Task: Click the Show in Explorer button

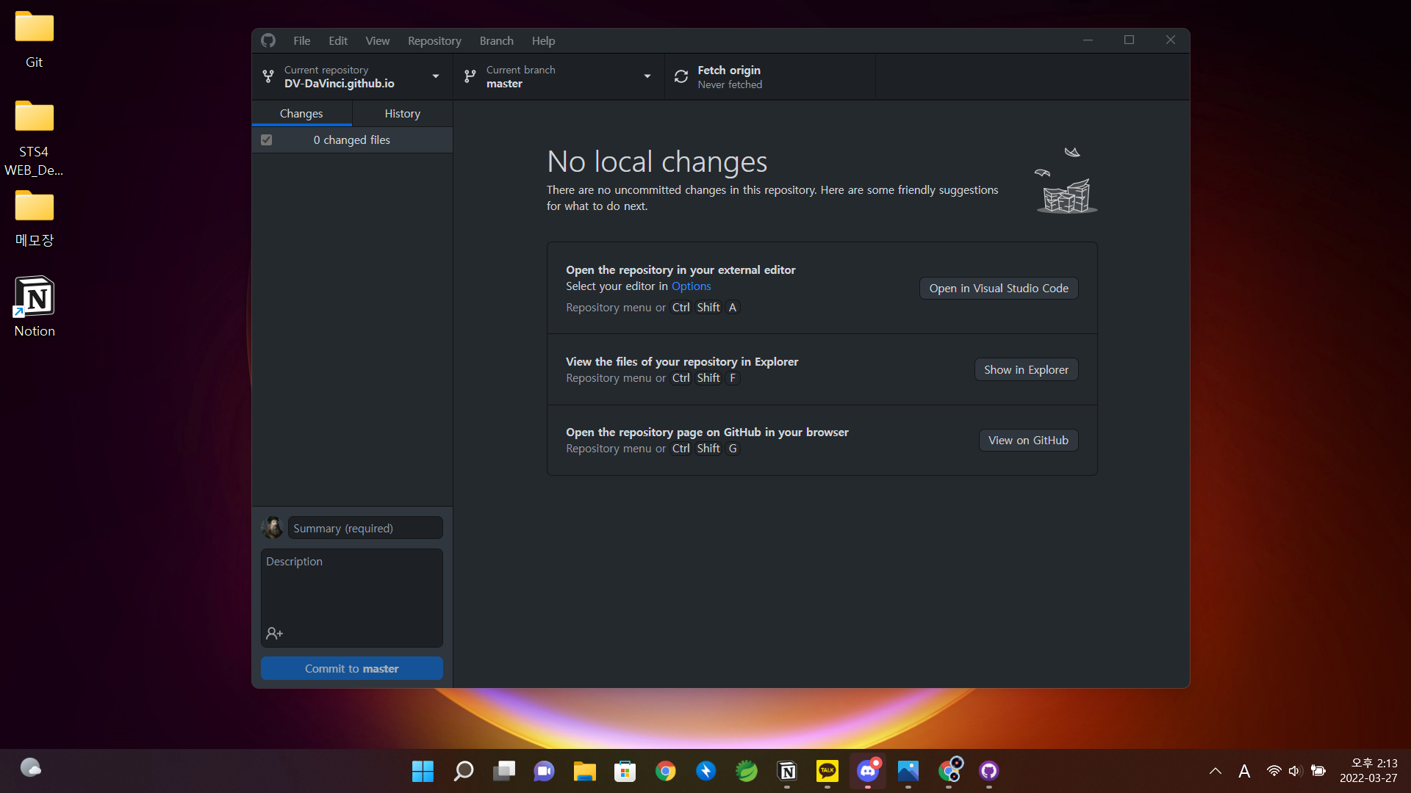Action: 1026,370
